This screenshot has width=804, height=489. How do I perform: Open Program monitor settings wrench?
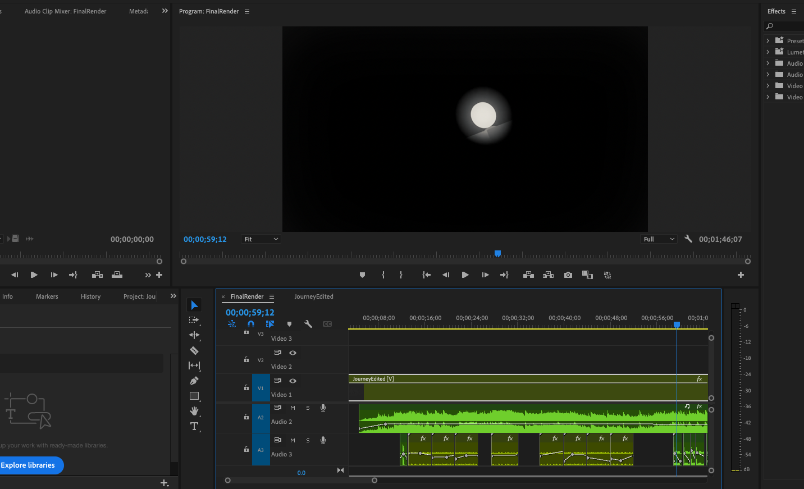[688, 239]
